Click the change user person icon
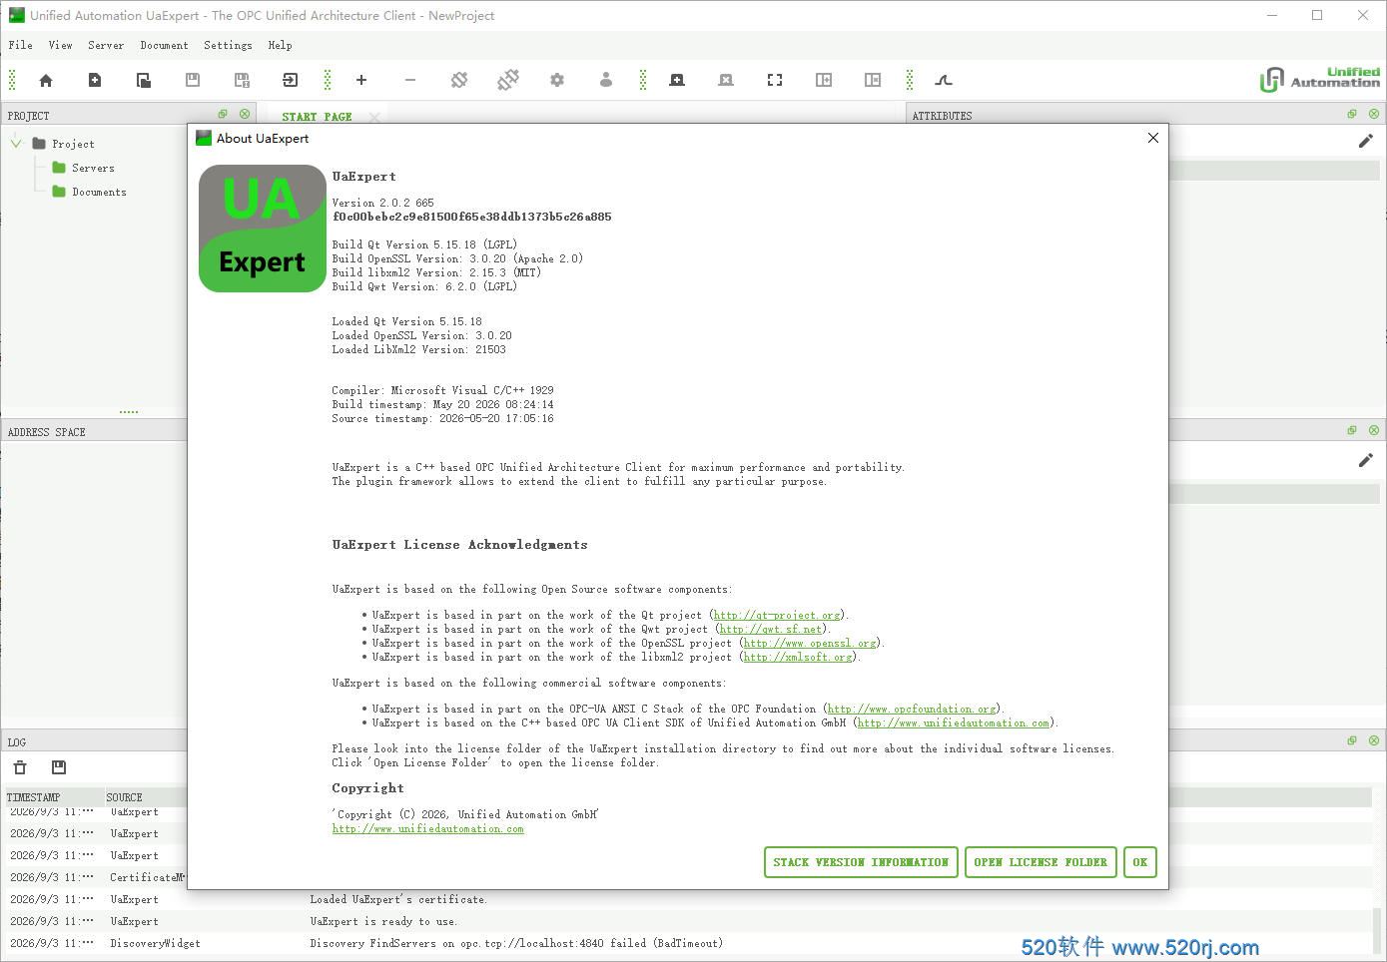 pos(606,80)
